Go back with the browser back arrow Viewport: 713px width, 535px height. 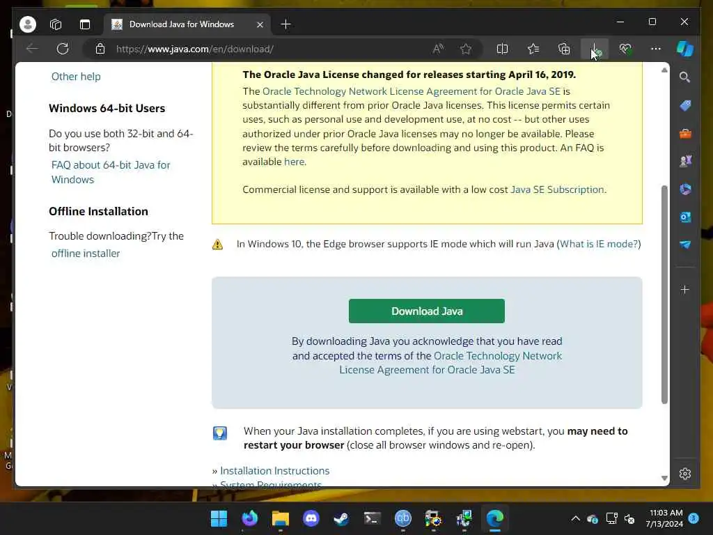pos(32,49)
